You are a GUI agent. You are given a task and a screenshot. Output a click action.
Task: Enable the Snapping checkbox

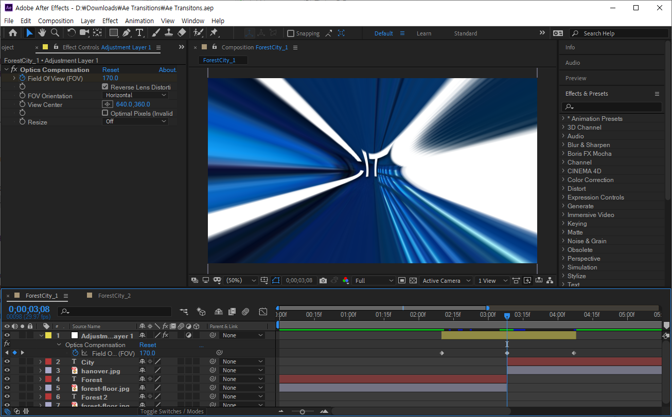click(291, 33)
